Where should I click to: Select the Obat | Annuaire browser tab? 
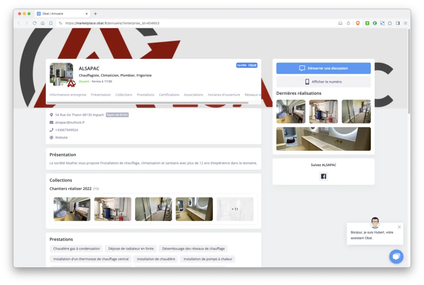[63, 14]
